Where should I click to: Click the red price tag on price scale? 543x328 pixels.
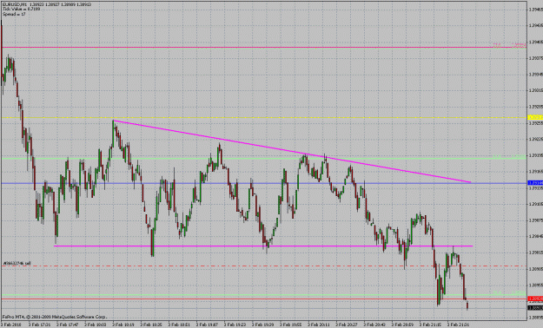pos(535,298)
